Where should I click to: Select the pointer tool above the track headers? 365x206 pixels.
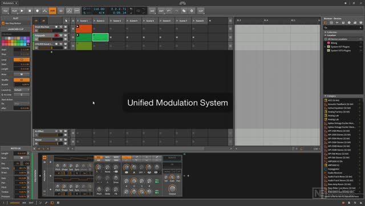tap(66, 21)
